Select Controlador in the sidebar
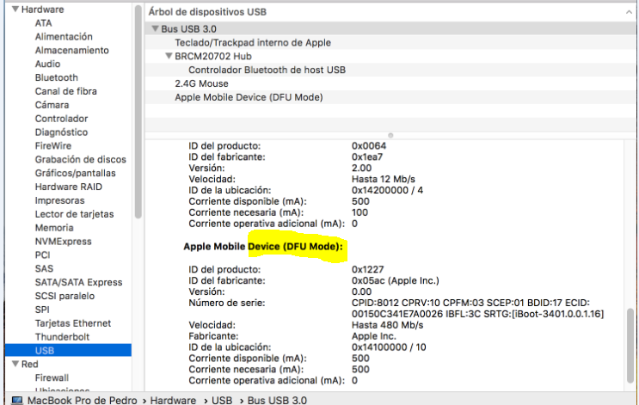Screen dimensions: 639x405 [61, 119]
